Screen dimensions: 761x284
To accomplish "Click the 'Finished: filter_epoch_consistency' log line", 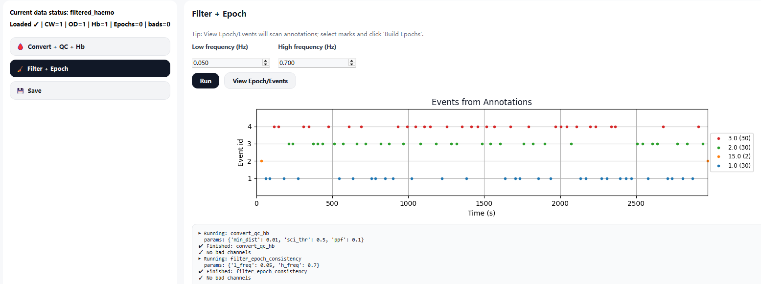I will [x=253, y=272].
